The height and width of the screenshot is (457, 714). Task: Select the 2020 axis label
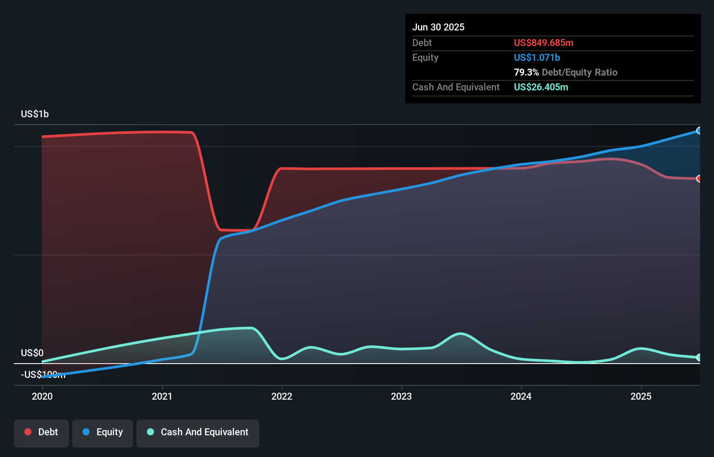tap(42, 396)
